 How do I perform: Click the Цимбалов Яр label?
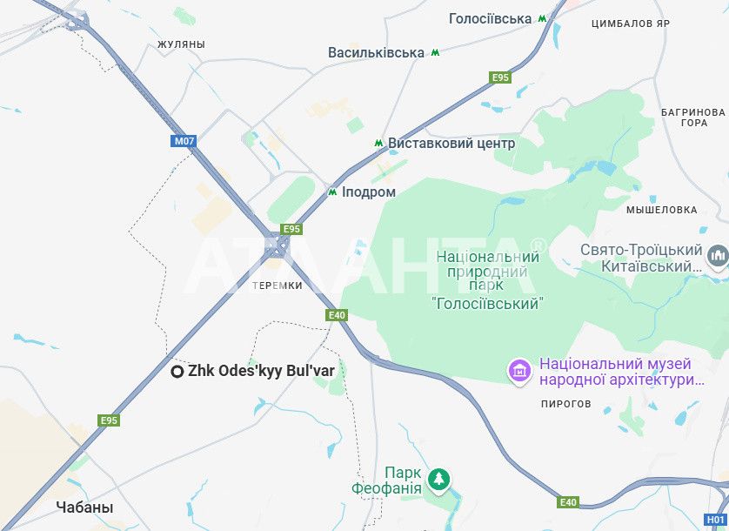pos(631,24)
